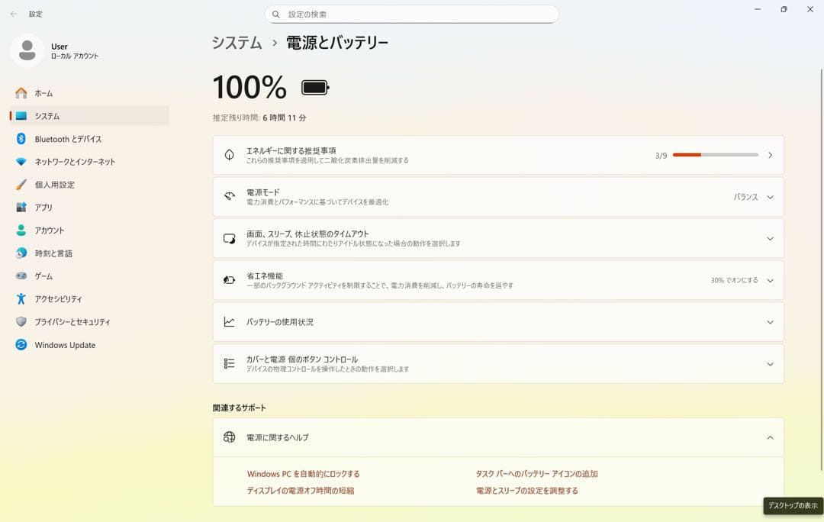Click the battery icon beside 100%
This screenshot has width=824, height=522.
(315, 87)
